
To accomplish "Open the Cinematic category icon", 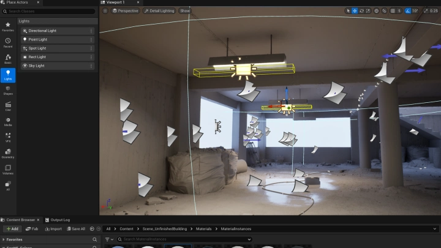I will pyautogui.click(x=8, y=107).
